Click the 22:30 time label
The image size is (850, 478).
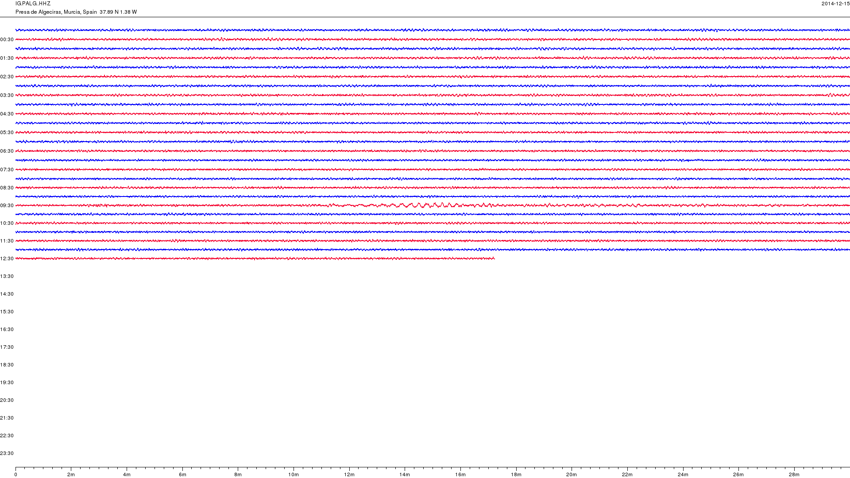(7, 436)
